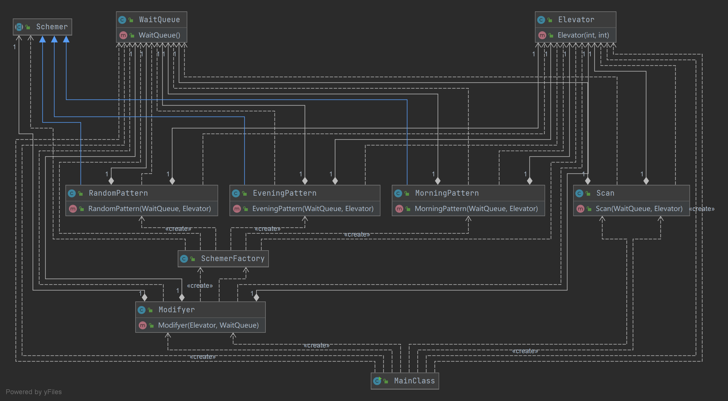This screenshot has width=728, height=401.
Task: Click the RandomPattern class icon
Action: click(x=72, y=193)
